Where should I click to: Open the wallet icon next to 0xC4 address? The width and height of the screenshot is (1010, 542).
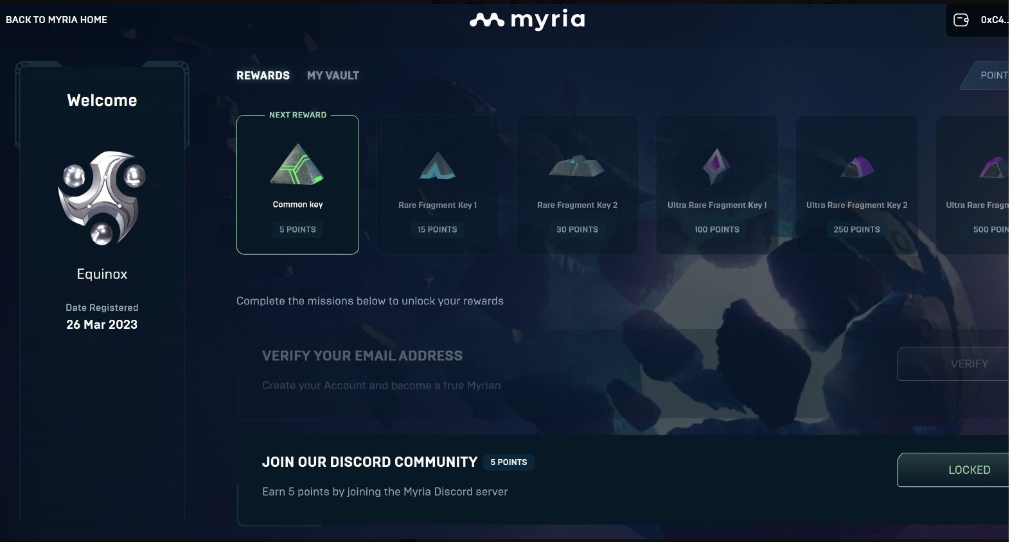coord(961,20)
